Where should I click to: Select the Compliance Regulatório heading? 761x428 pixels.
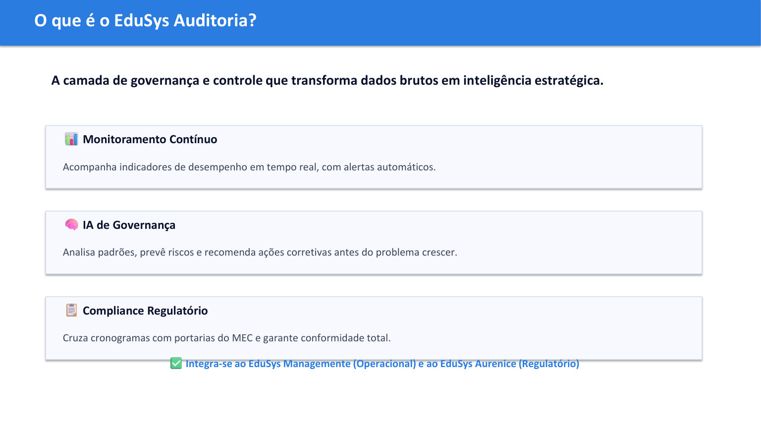[145, 311]
